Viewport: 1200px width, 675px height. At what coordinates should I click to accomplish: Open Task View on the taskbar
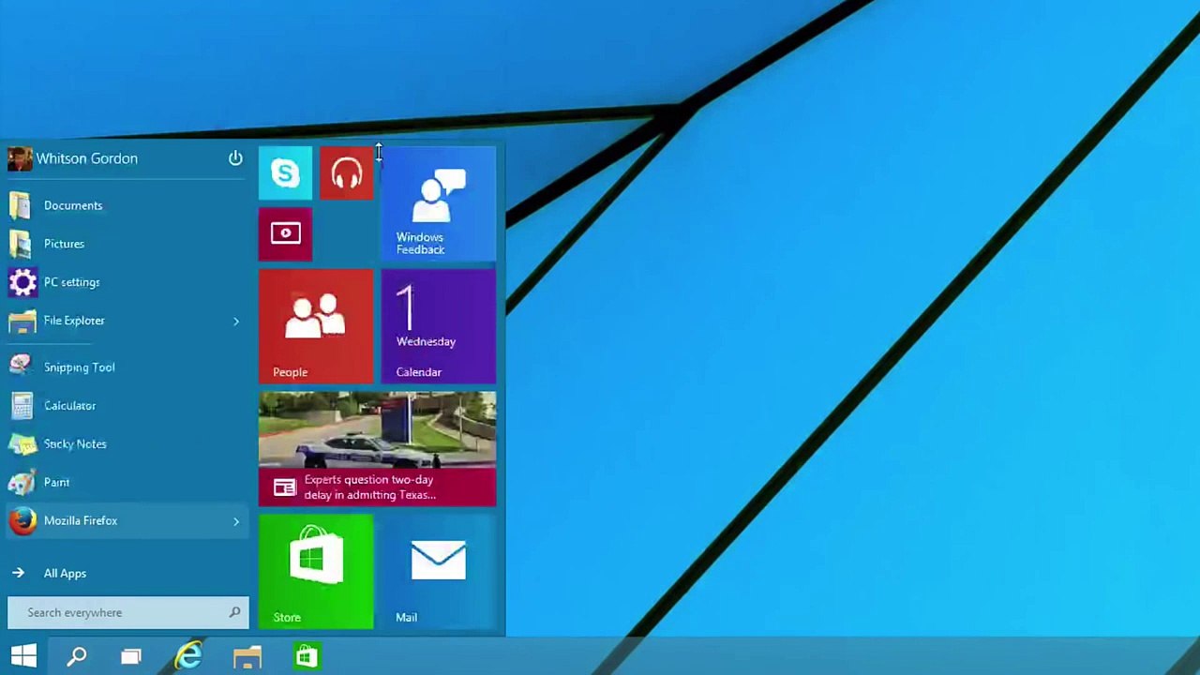click(130, 656)
